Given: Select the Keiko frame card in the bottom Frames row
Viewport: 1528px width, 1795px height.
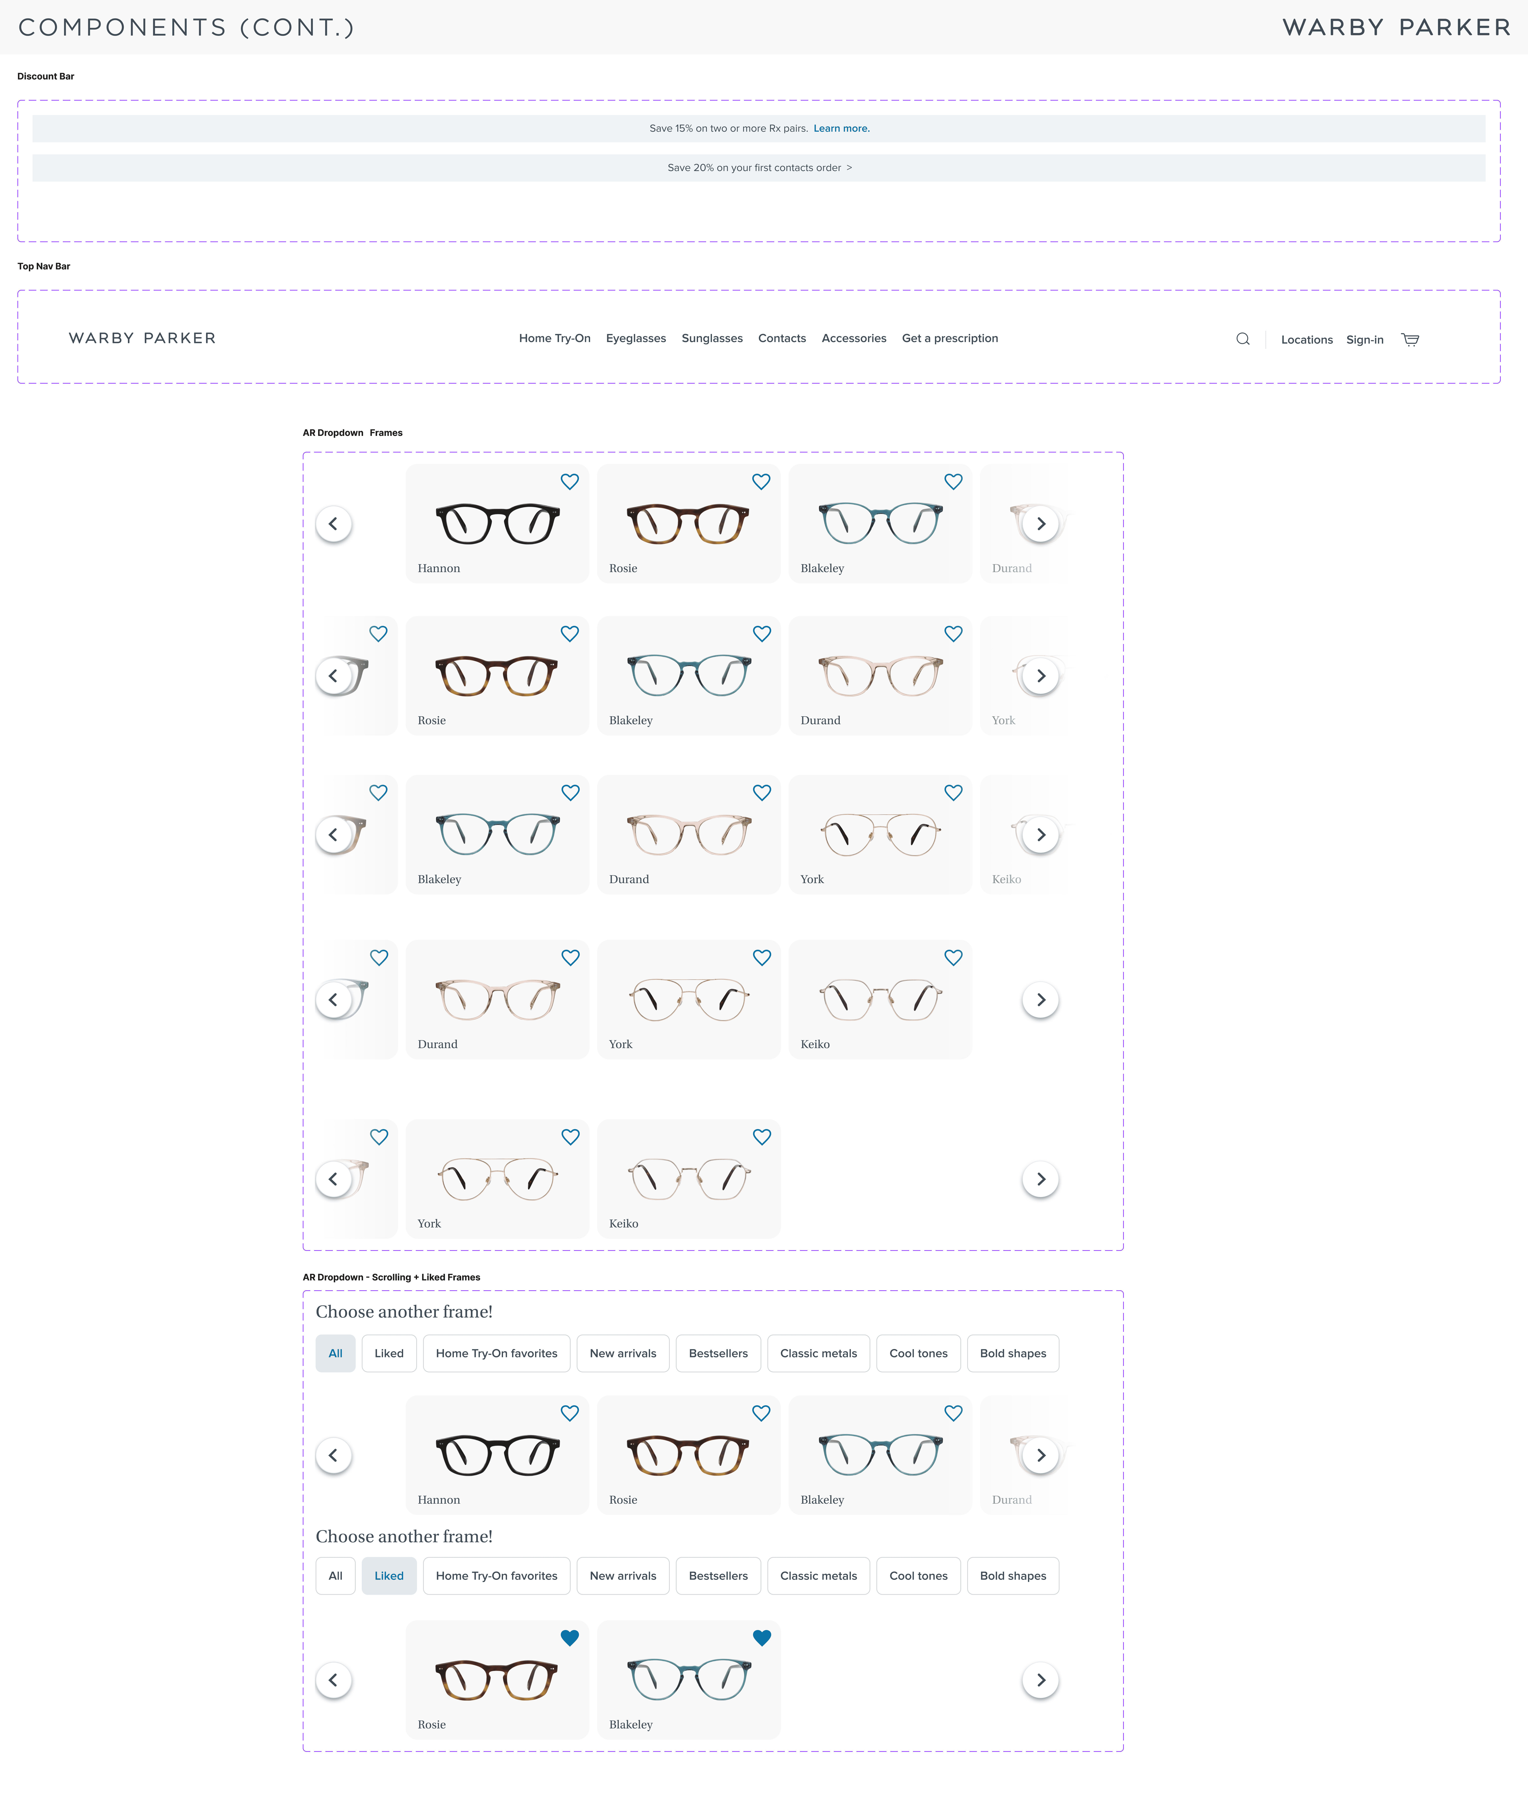Looking at the screenshot, I should pos(689,1179).
